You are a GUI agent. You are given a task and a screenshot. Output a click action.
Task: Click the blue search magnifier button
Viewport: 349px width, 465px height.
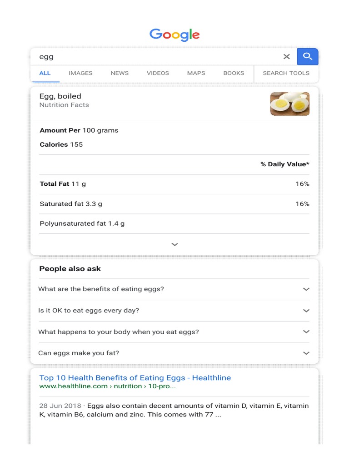coord(308,57)
